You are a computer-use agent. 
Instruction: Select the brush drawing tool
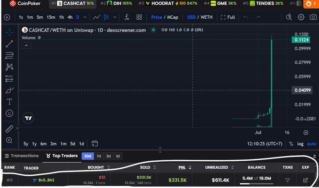pyautogui.click(x=9, y=90)
